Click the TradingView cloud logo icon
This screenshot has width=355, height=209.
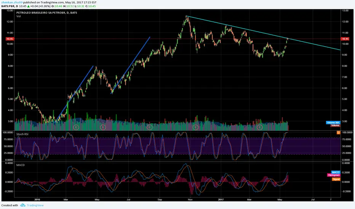coord(22,205)
